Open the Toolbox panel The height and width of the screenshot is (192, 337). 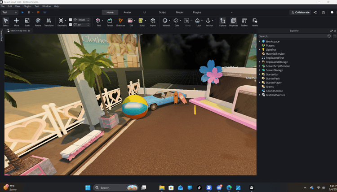[x=244, y=22]
